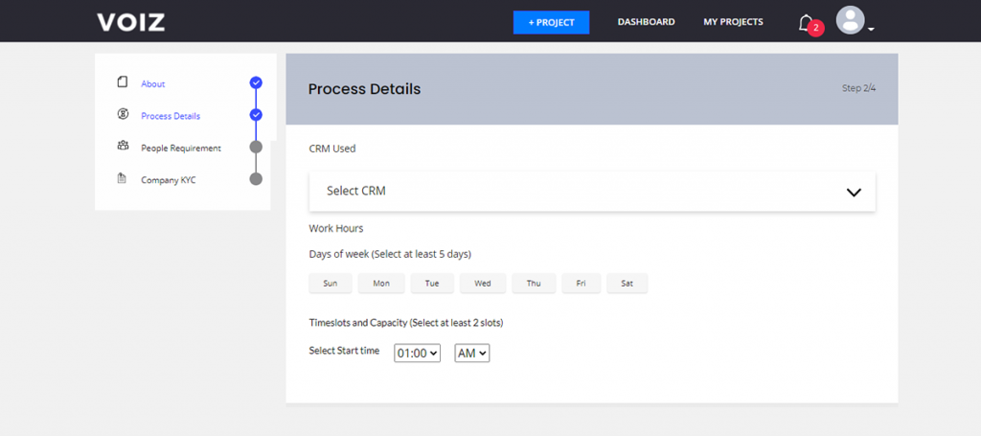
Task: Click the Company KYC document icon
Action: point(122,178)
